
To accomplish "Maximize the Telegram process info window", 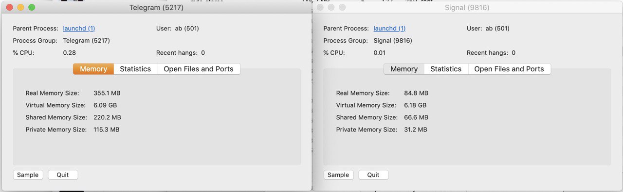I will (x=32, y=7).
